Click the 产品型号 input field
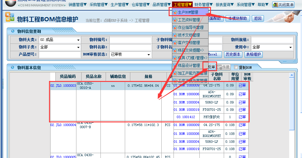Image resolution: width=302 pixels, height=158 pixels. pyautogui.click(x=59, y=55)
